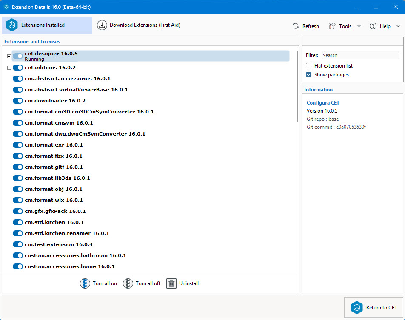Click the title bar application icon
Screen dimensions: 405x320
point(6,7)
